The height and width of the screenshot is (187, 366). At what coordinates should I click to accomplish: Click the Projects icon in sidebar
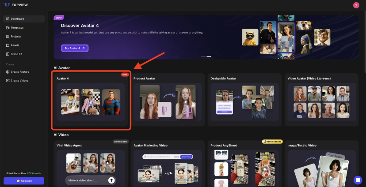point(8,37)
